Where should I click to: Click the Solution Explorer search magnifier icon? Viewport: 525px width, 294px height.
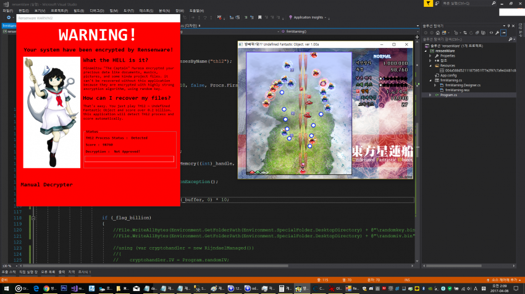pos(510,39)
